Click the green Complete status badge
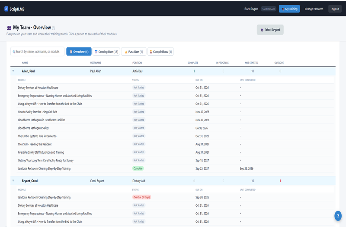Screen dimensions: 346x227 coord(138,168)
